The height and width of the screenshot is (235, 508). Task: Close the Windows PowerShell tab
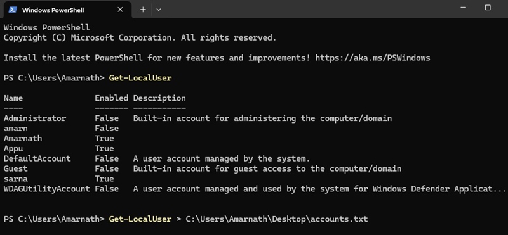(x=120, y=10)
